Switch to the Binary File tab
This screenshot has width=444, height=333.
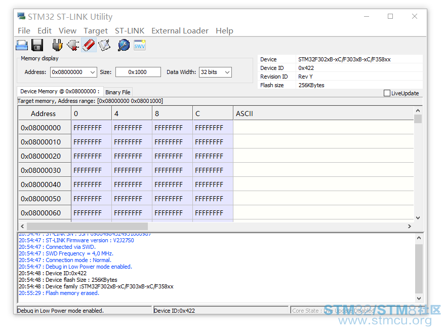tap(118, 92)
